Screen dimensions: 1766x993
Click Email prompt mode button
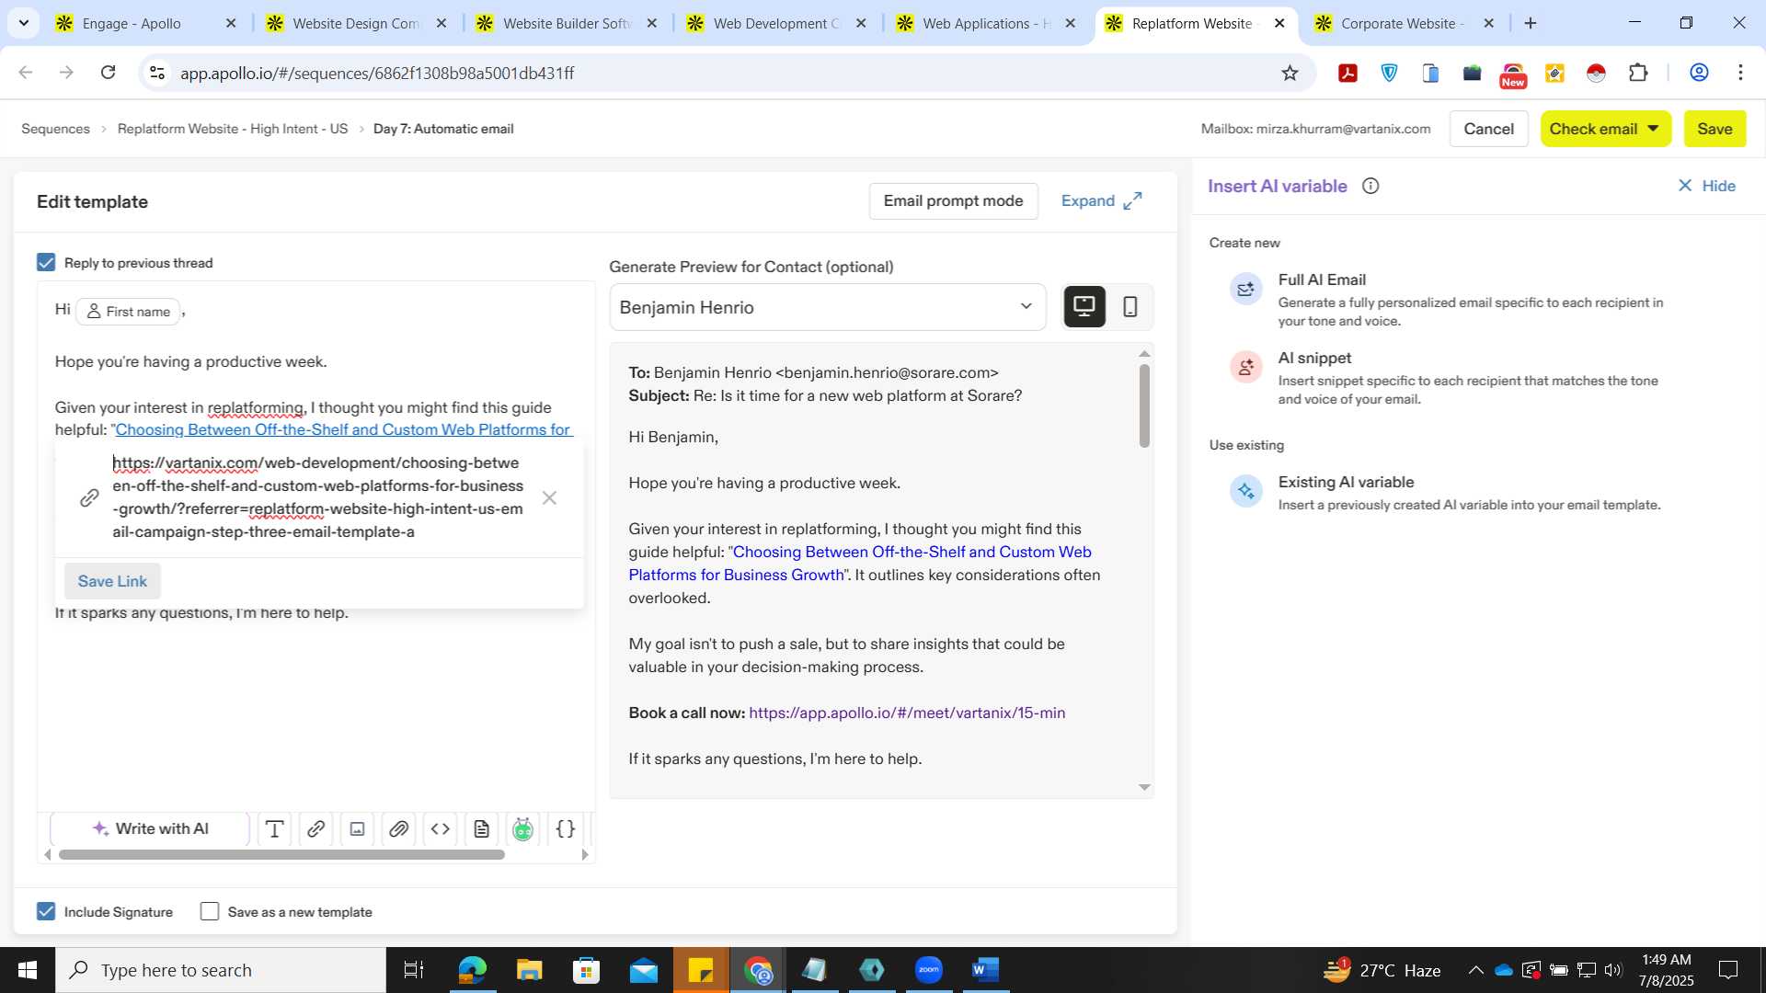pos(953,200)
